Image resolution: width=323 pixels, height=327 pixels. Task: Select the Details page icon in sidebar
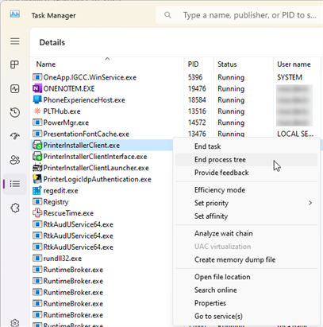pos(15,184)
